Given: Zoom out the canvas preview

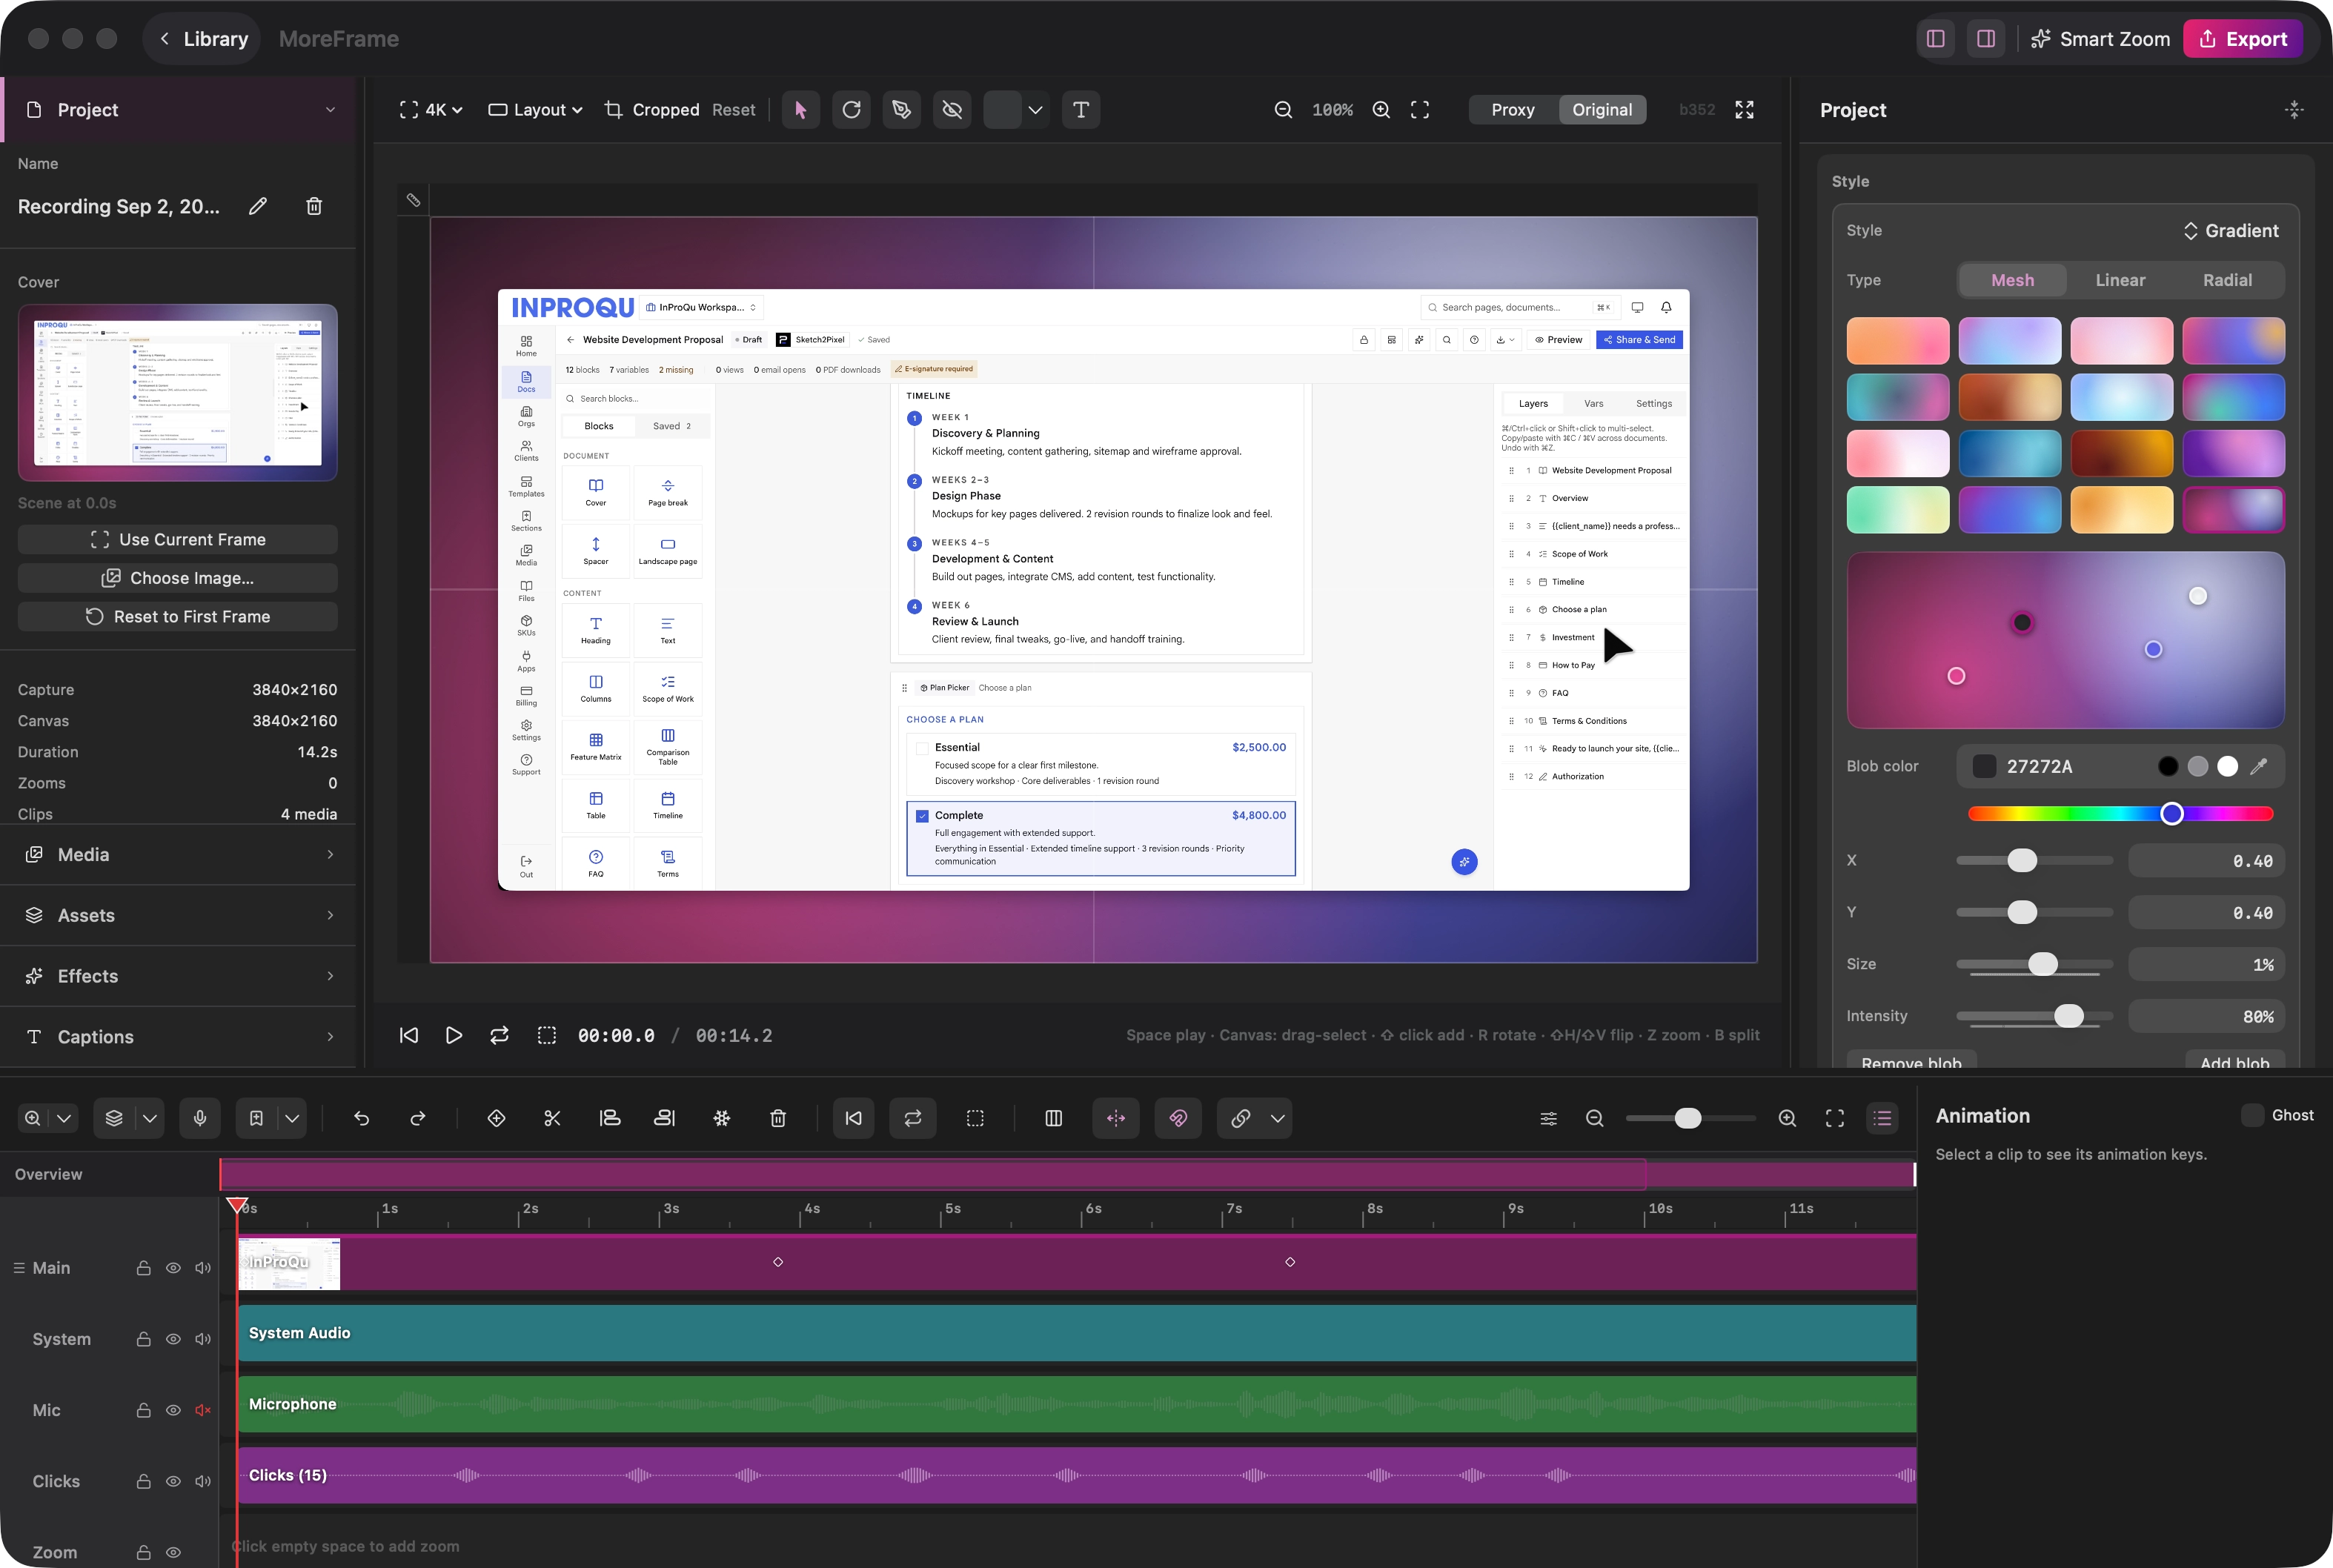Looking at the screenshot, I should (x=1283, y=110).
